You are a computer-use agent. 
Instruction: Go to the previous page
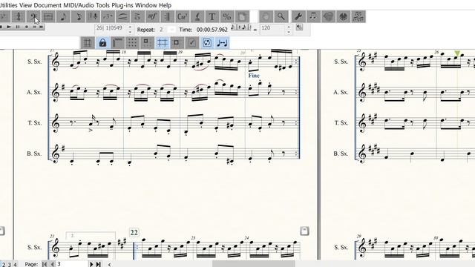[x=52, y=264]
